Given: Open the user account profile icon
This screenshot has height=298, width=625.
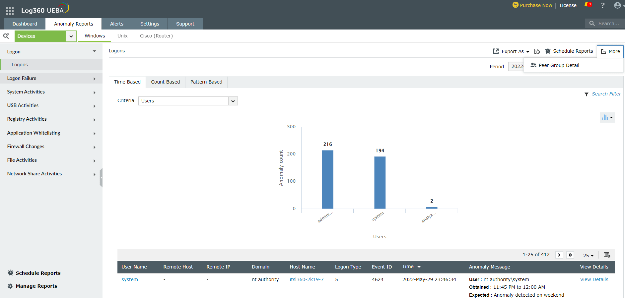Looking at the screenshot, I should [x=617, y=5].
